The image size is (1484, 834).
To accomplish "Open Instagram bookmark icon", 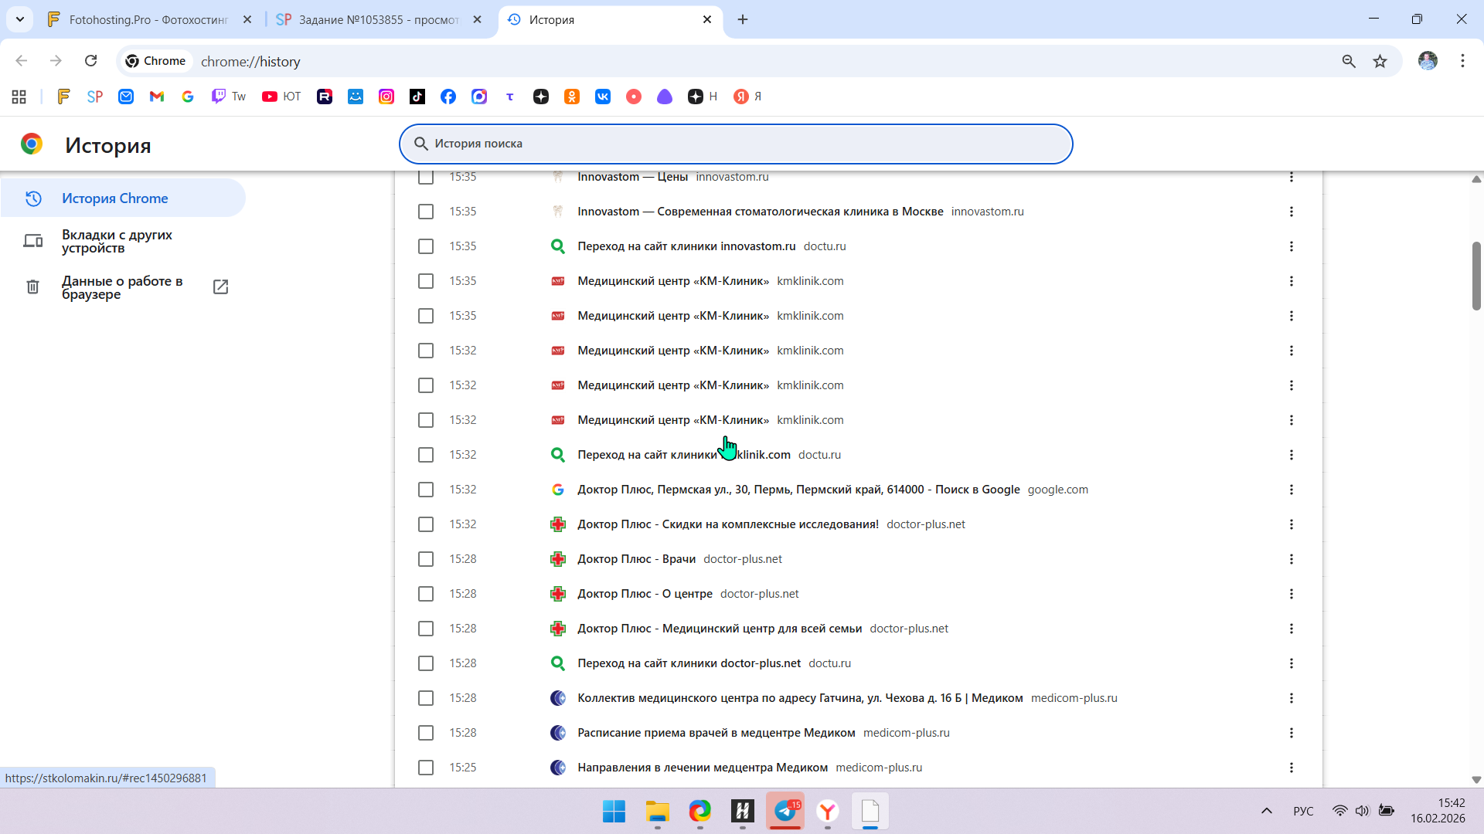I will (386, 97).
